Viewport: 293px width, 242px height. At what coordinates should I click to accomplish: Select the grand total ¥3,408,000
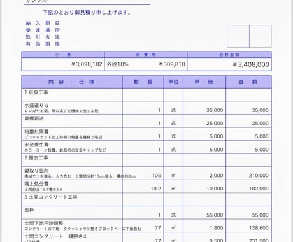click(251, 64)
